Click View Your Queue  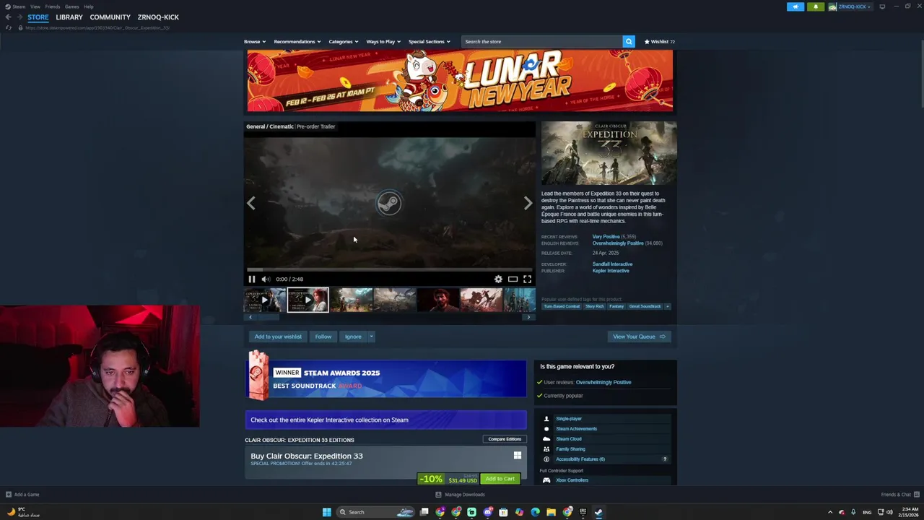coord(639,337)
